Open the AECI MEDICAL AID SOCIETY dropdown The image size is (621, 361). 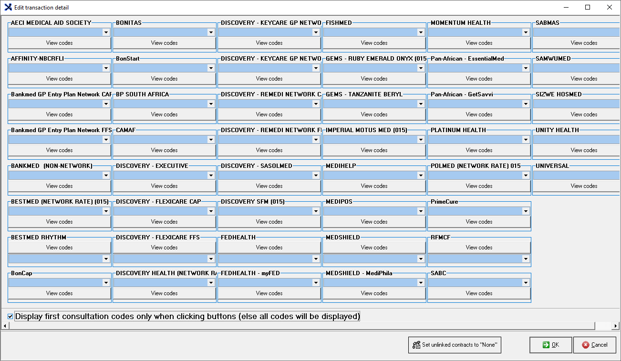[106, 32]
